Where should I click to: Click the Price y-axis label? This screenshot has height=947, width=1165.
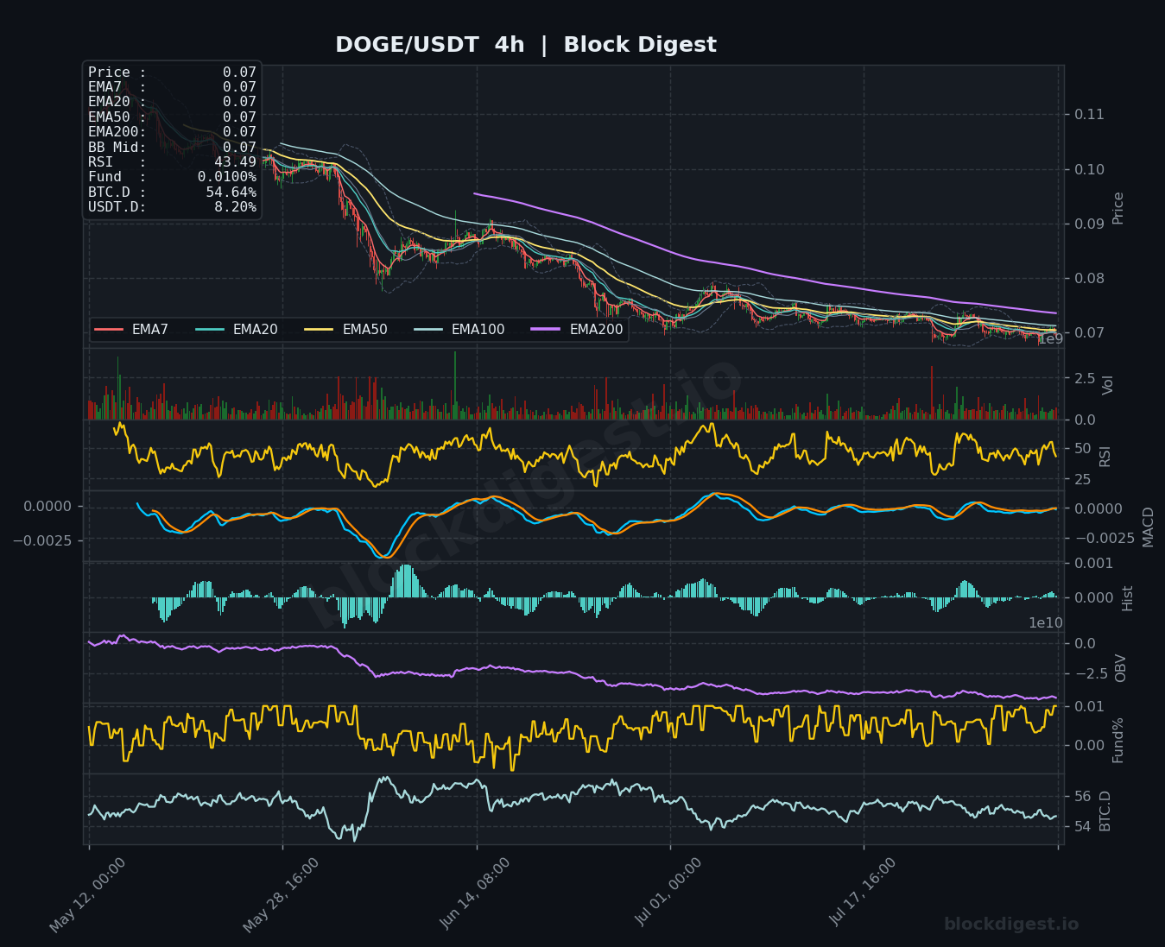pyautogui.click(x=1118, y=208)
